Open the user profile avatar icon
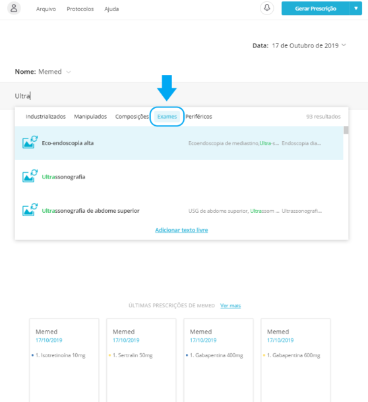368x402 pixels. click(14, 9)
